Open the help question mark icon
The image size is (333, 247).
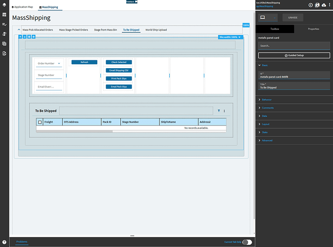point(4,242)
